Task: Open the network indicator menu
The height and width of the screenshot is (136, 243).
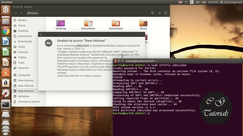Action: pyautogui.click(x=186, y=2)
